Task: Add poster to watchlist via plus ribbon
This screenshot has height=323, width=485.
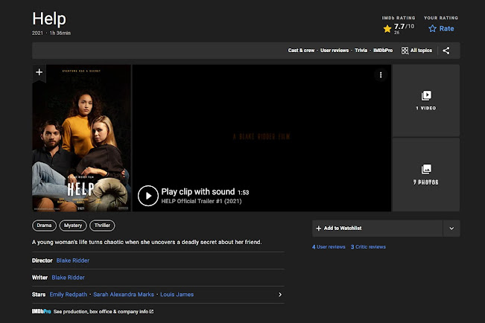Action: tap(39, 72)
